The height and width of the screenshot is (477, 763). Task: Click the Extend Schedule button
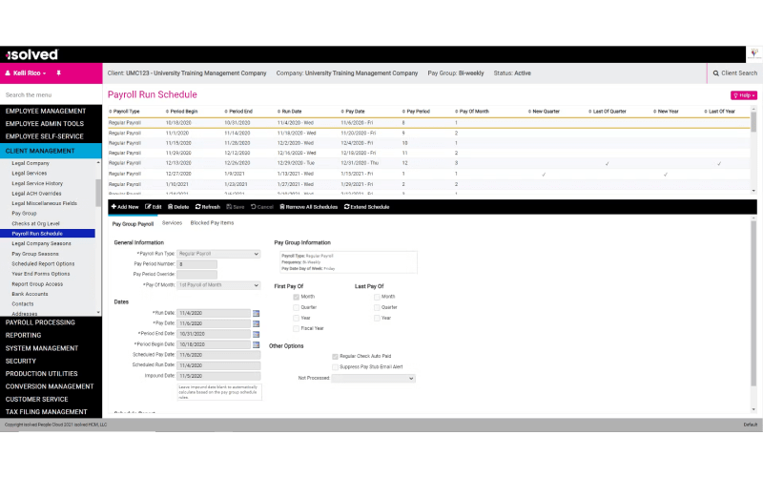click(366, 206)
